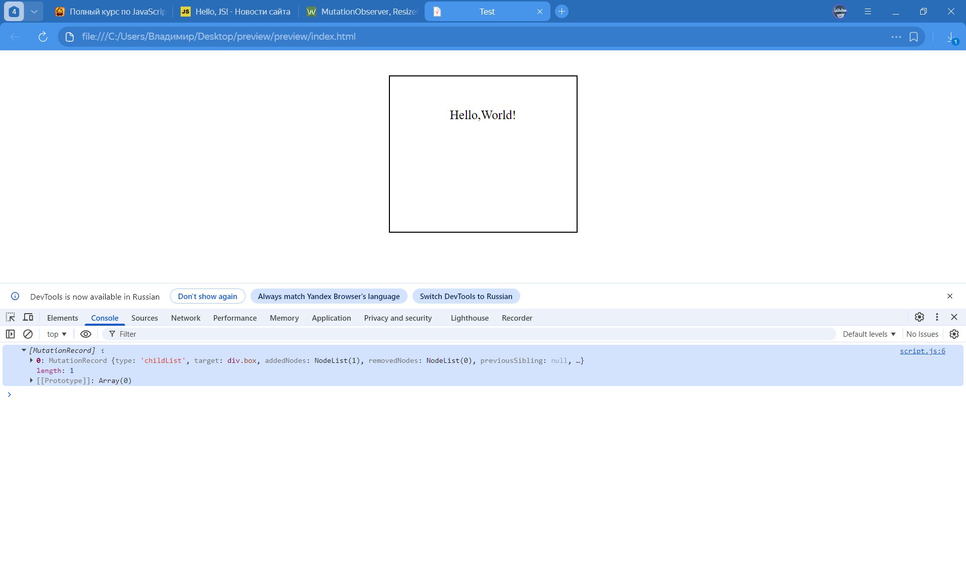966x573 pixels.
Task: Open the script.js:6 source link
Action: (x=922, y=351)
